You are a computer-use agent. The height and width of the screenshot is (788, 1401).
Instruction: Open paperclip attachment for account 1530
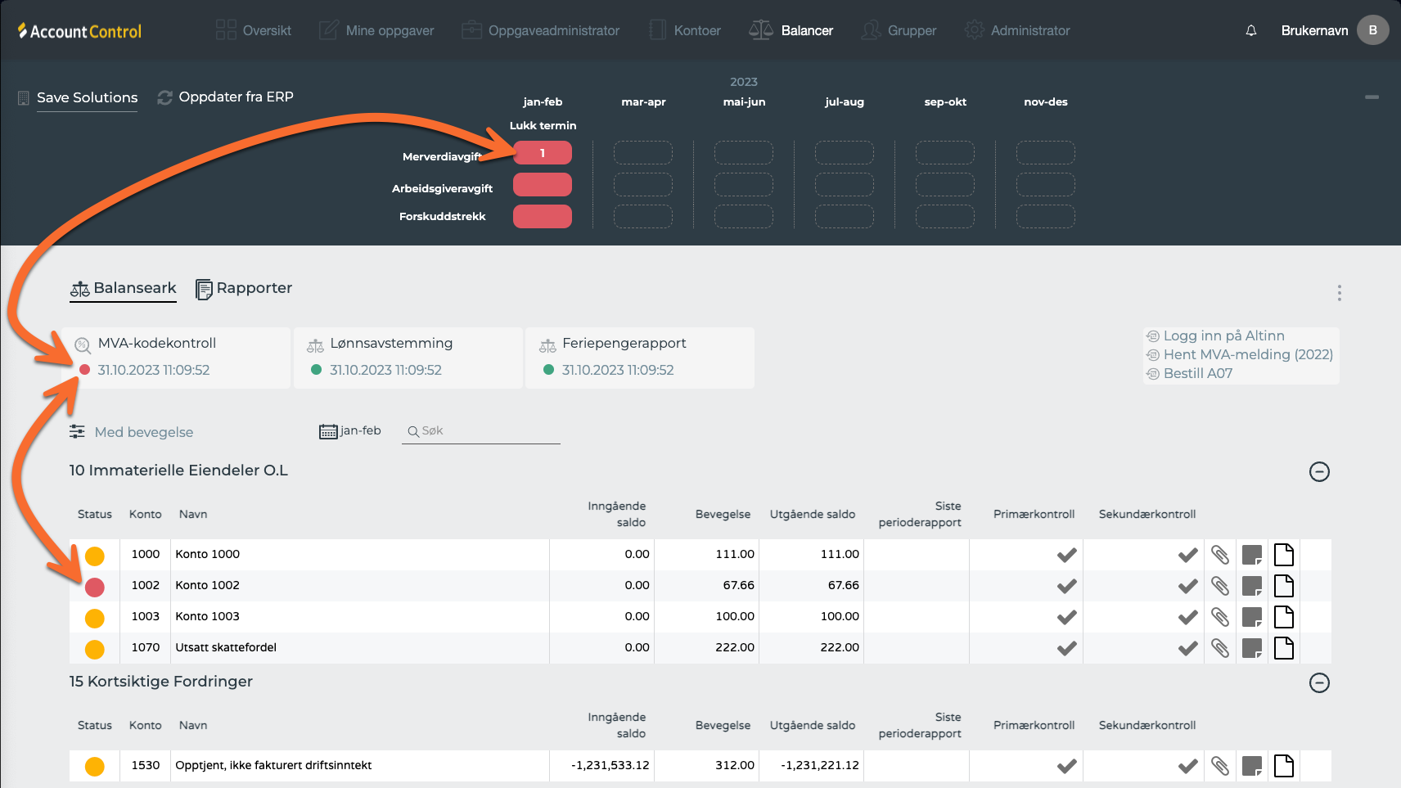point(1219,766)
